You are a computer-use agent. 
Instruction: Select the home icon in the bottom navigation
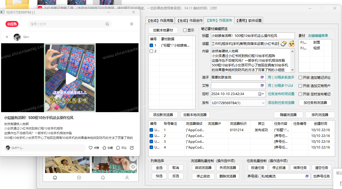(55, 178)
